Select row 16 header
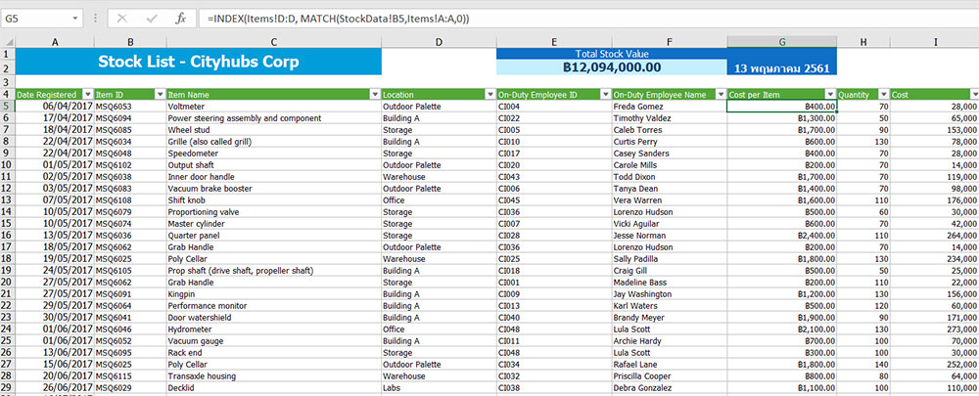 (x=7, y=235)
